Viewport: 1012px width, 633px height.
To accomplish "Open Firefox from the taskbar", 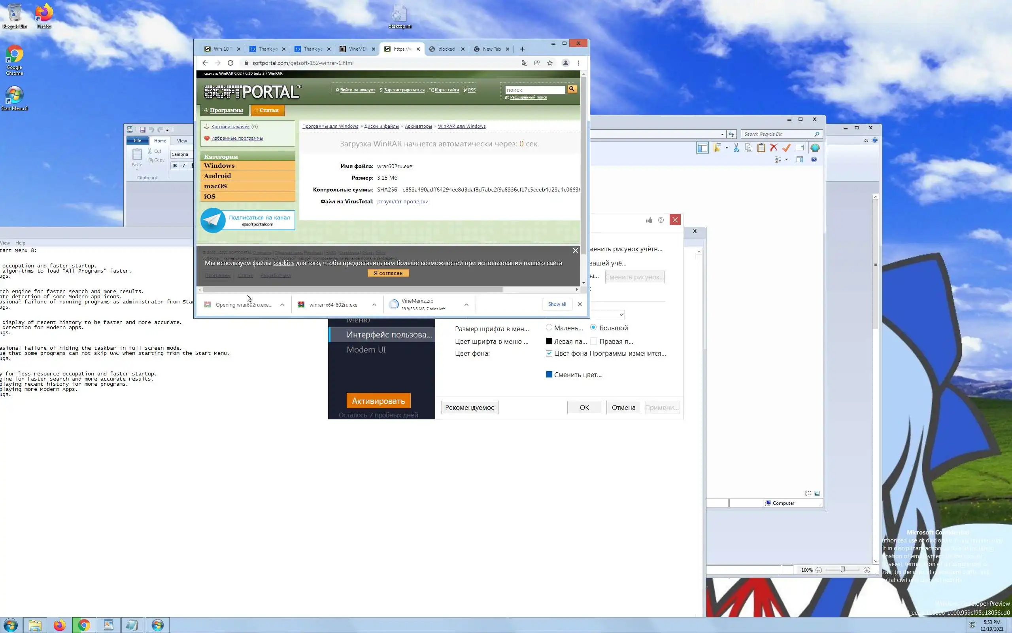I will pos(59,625).
